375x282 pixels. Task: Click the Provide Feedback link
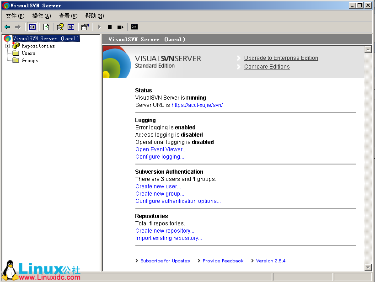223,261
